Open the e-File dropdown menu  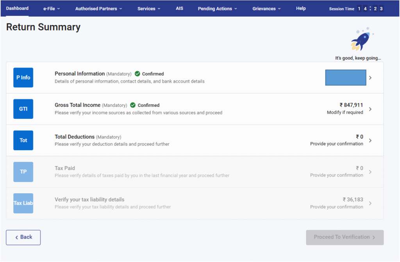(x=52, y=9)
